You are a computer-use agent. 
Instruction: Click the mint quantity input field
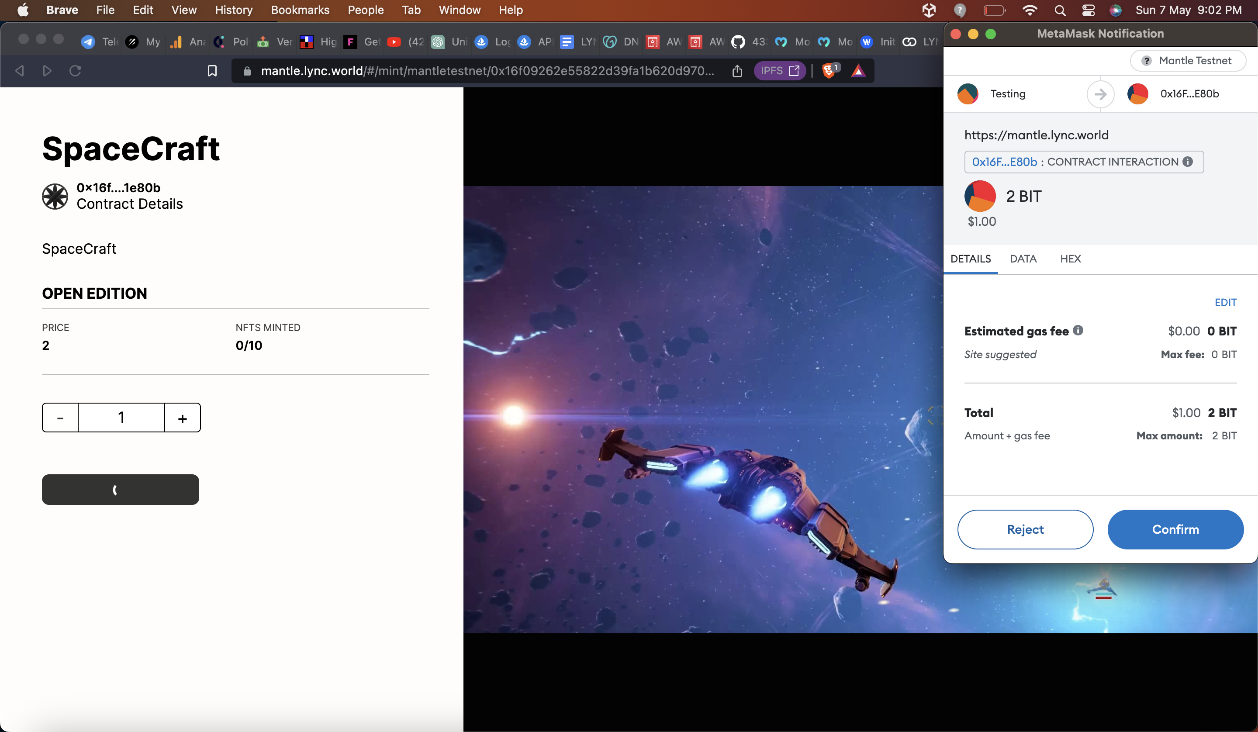[x=121, y=418]
